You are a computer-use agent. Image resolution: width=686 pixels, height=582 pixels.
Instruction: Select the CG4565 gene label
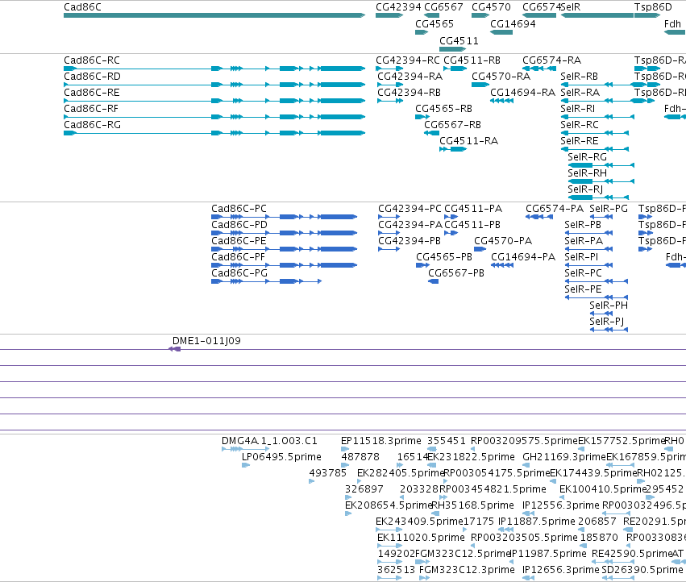pyautogui.click(x=434, y=24)
